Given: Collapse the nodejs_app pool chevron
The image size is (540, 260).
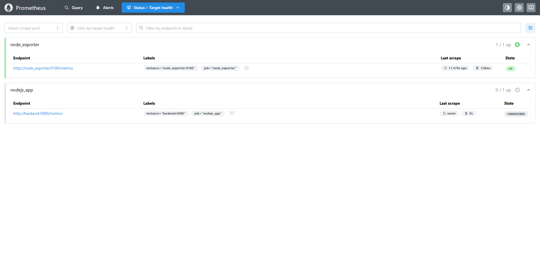Looking at the screenshot, I should tap(528, 90).
